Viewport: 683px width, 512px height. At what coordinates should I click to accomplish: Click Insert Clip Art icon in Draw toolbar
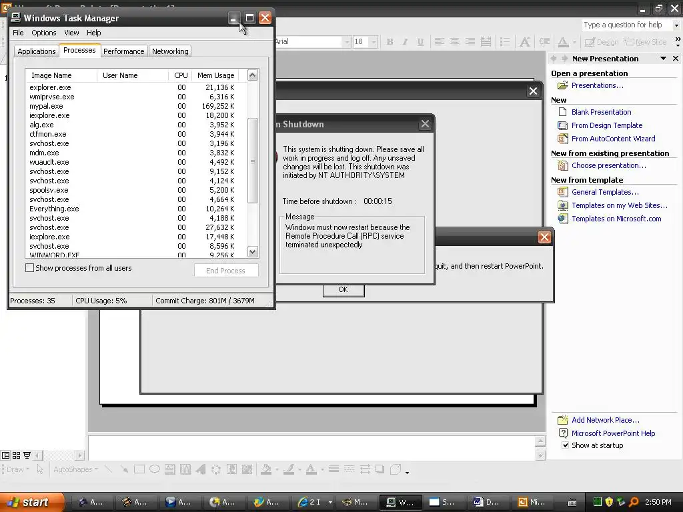point(231,469)
